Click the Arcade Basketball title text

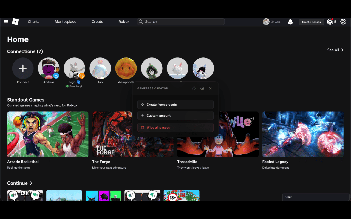(x=23, y=162)
